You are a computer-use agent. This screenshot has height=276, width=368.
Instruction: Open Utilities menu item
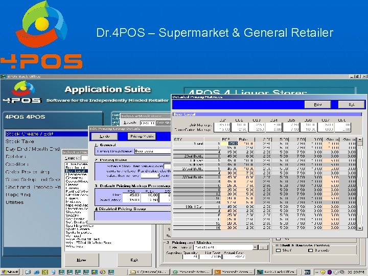coord(14,202)
